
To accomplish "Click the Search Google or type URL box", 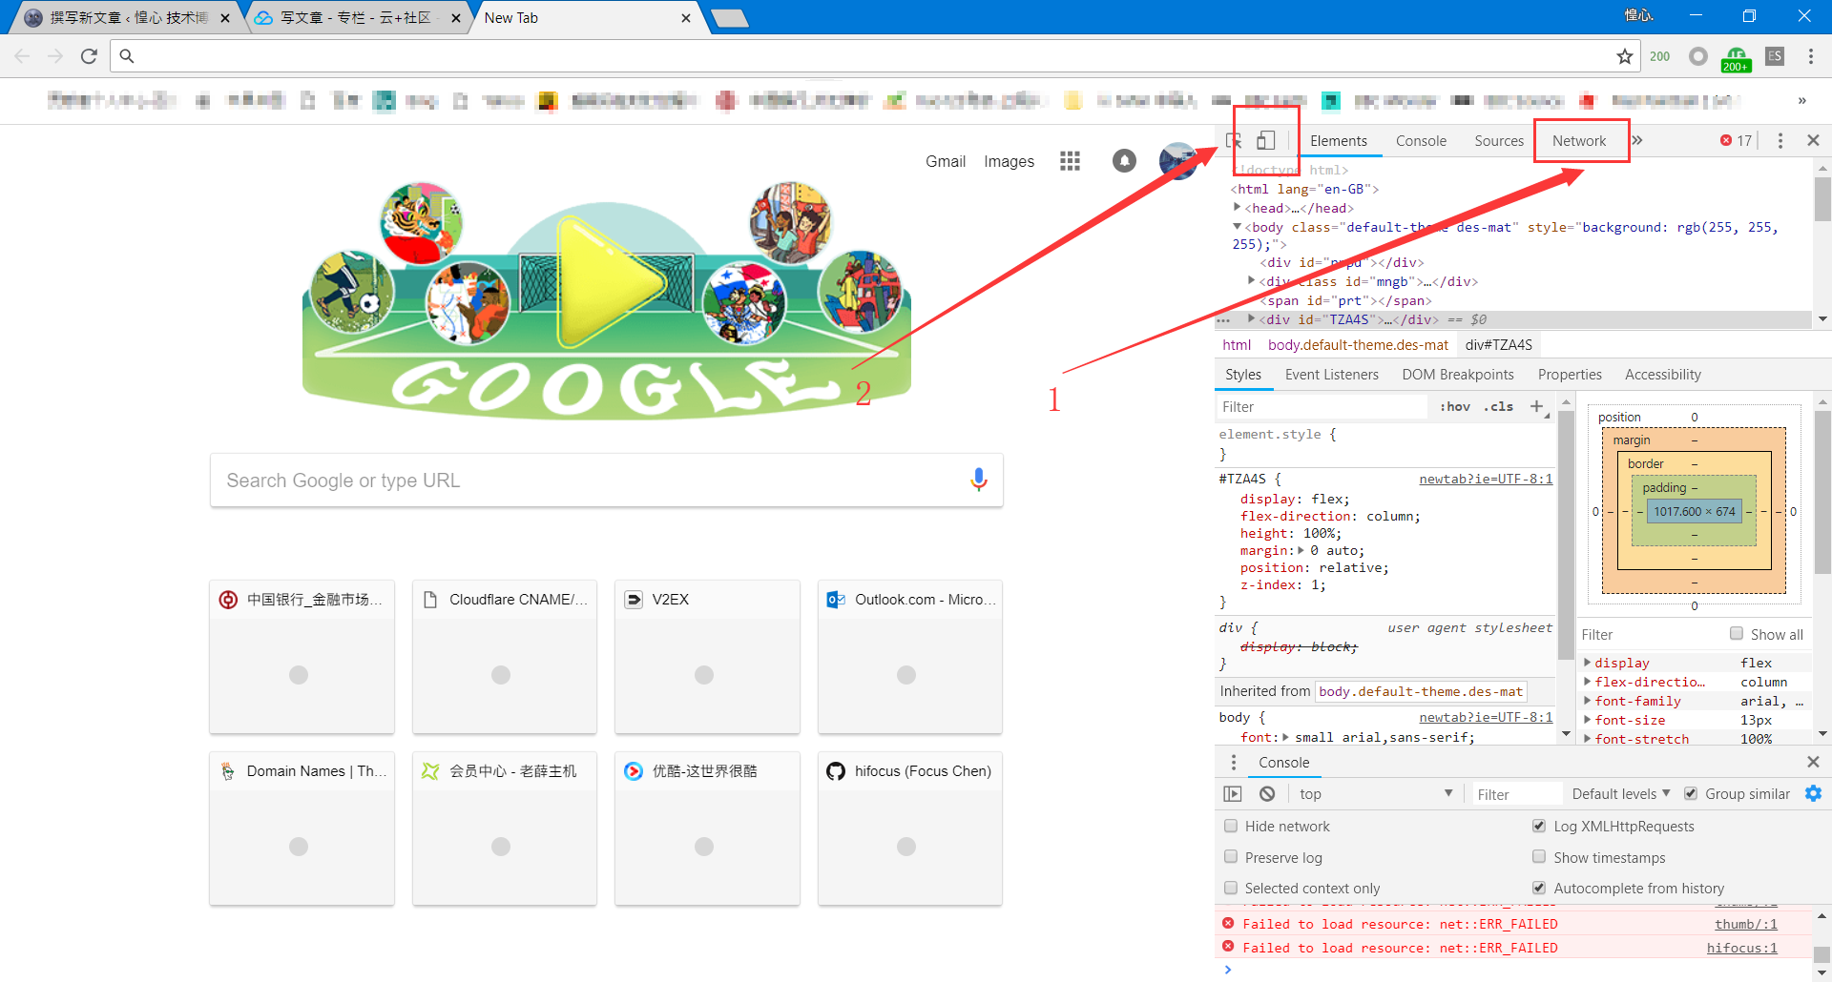I will point(607,481).
